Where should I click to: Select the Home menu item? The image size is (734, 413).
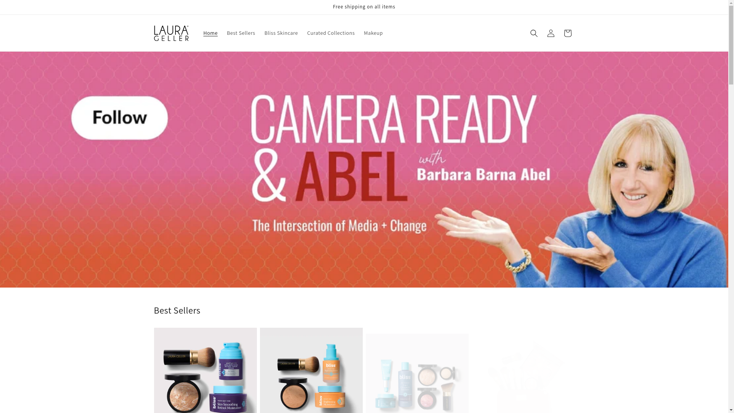(x=210, y=33)
